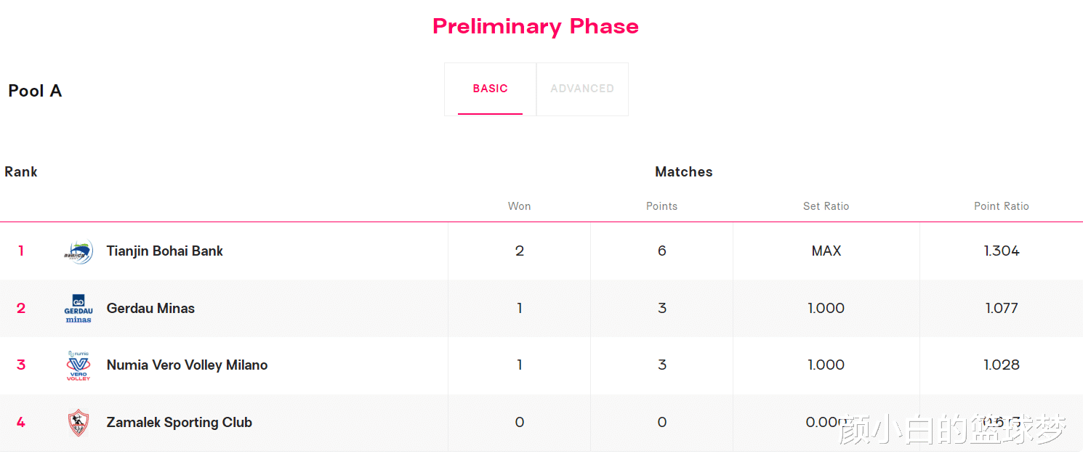1083x467 pixels.
Task: Click the Numia Vero Volley logo
Action: pyautogui.click(x=78, y=366)
